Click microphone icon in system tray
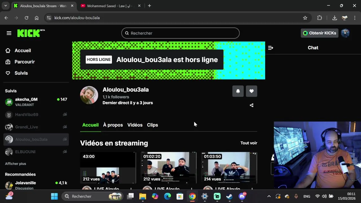Screen dimensions: 361x203 coord(296,196)
